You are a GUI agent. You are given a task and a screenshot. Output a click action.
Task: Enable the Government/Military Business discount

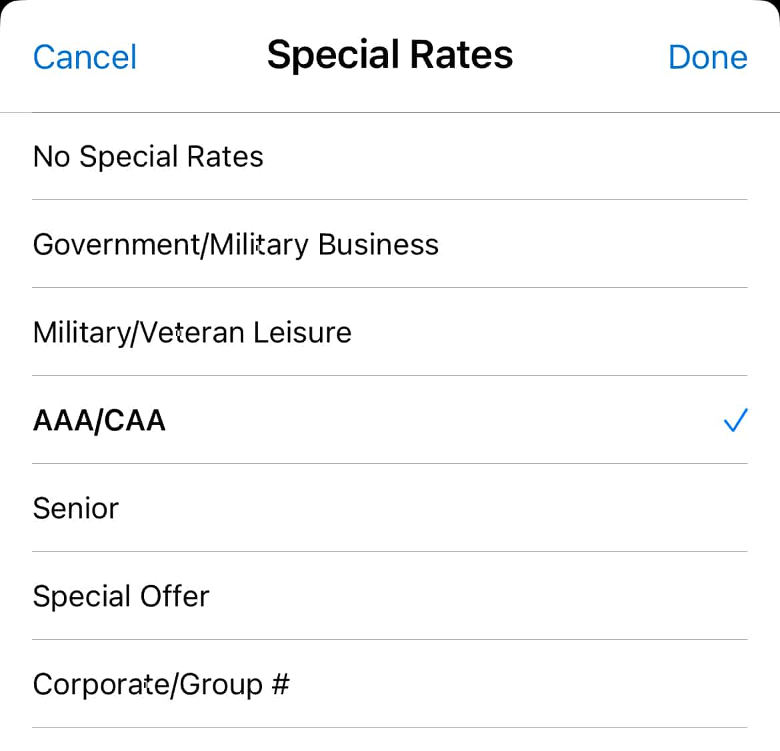click(x=235, y=244)
